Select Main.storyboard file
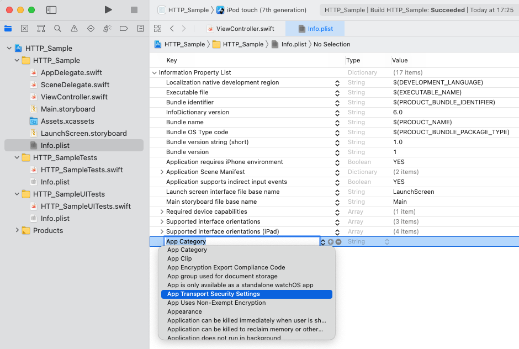This screenshot has width=519, height=349. [67, 109]
